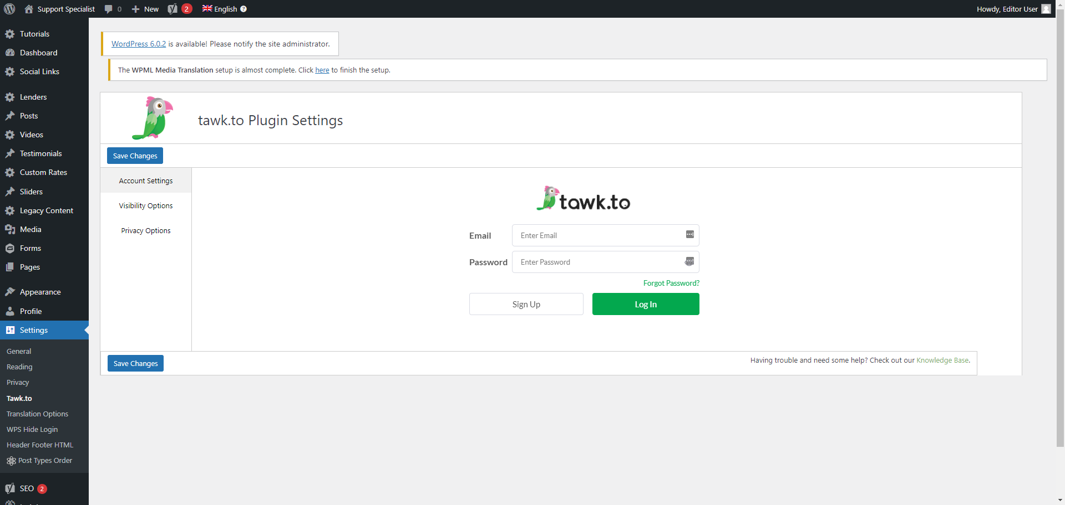1065x505 pixels.
Task: Click the Videos gear icon
Action: (10, 135)
